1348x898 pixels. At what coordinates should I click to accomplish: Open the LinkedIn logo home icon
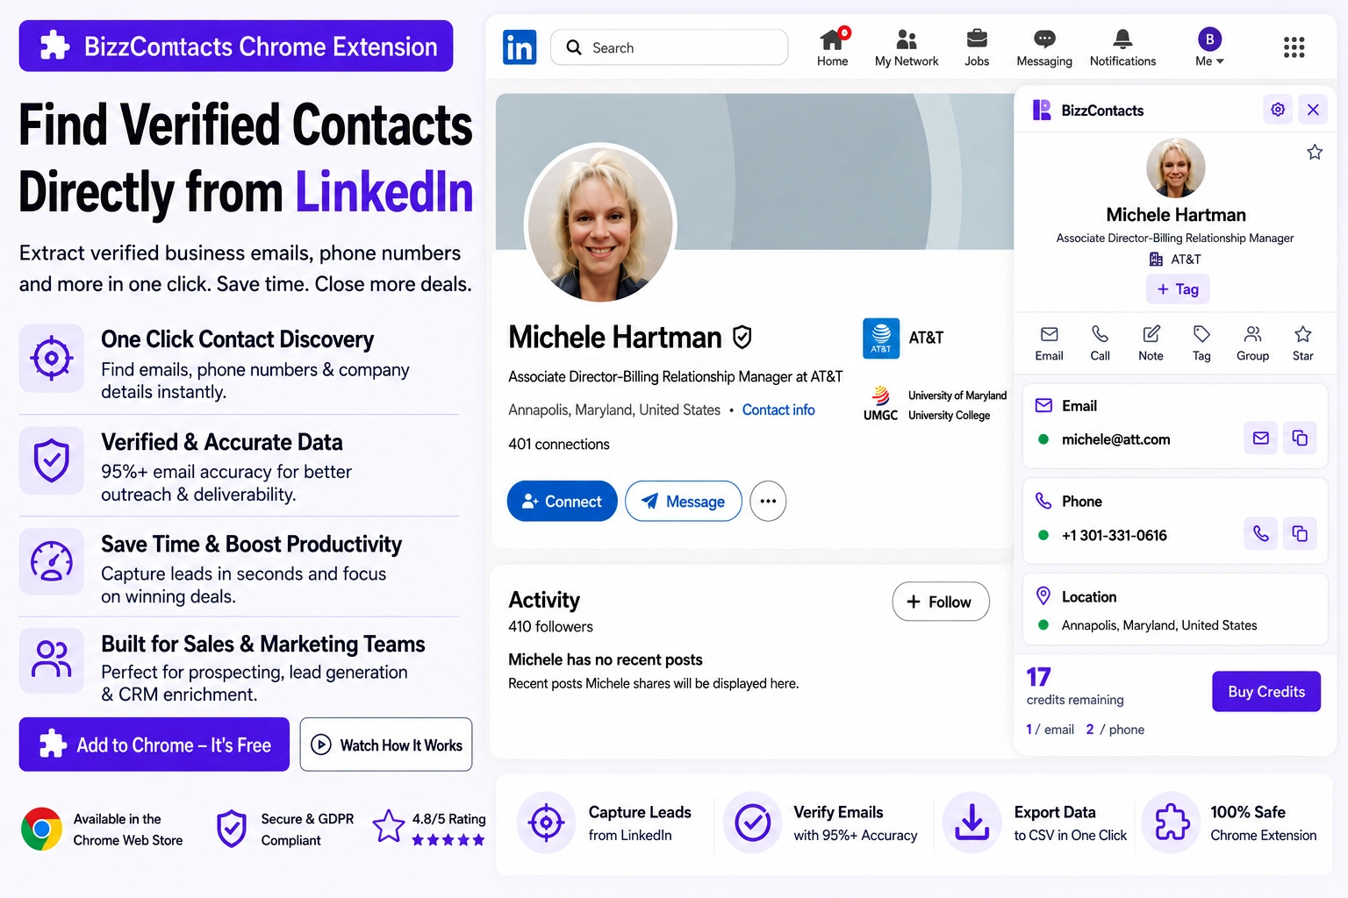tap(520, 47)
